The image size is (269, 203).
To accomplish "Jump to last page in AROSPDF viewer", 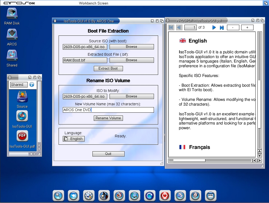I will click(222, 27).
